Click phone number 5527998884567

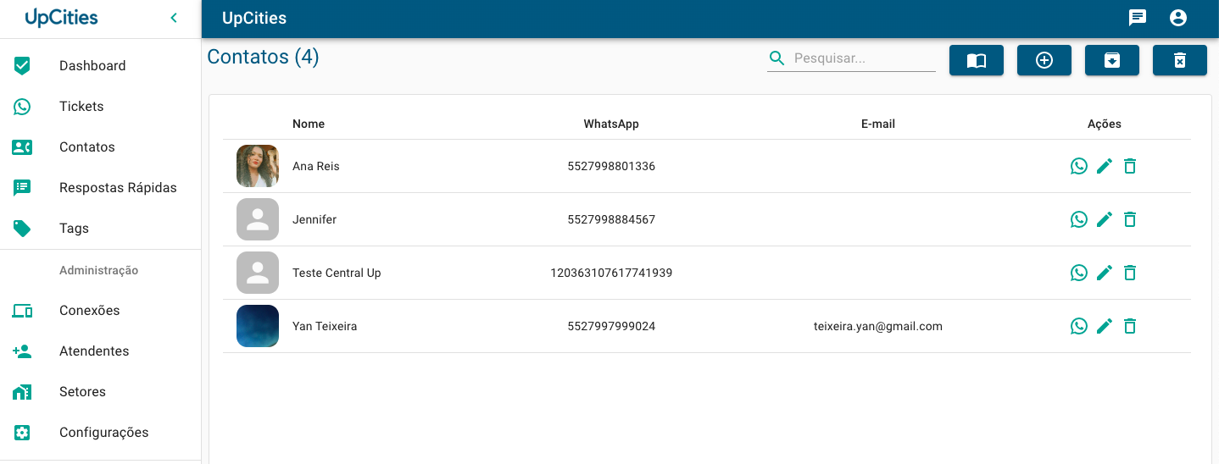[611, 219]
